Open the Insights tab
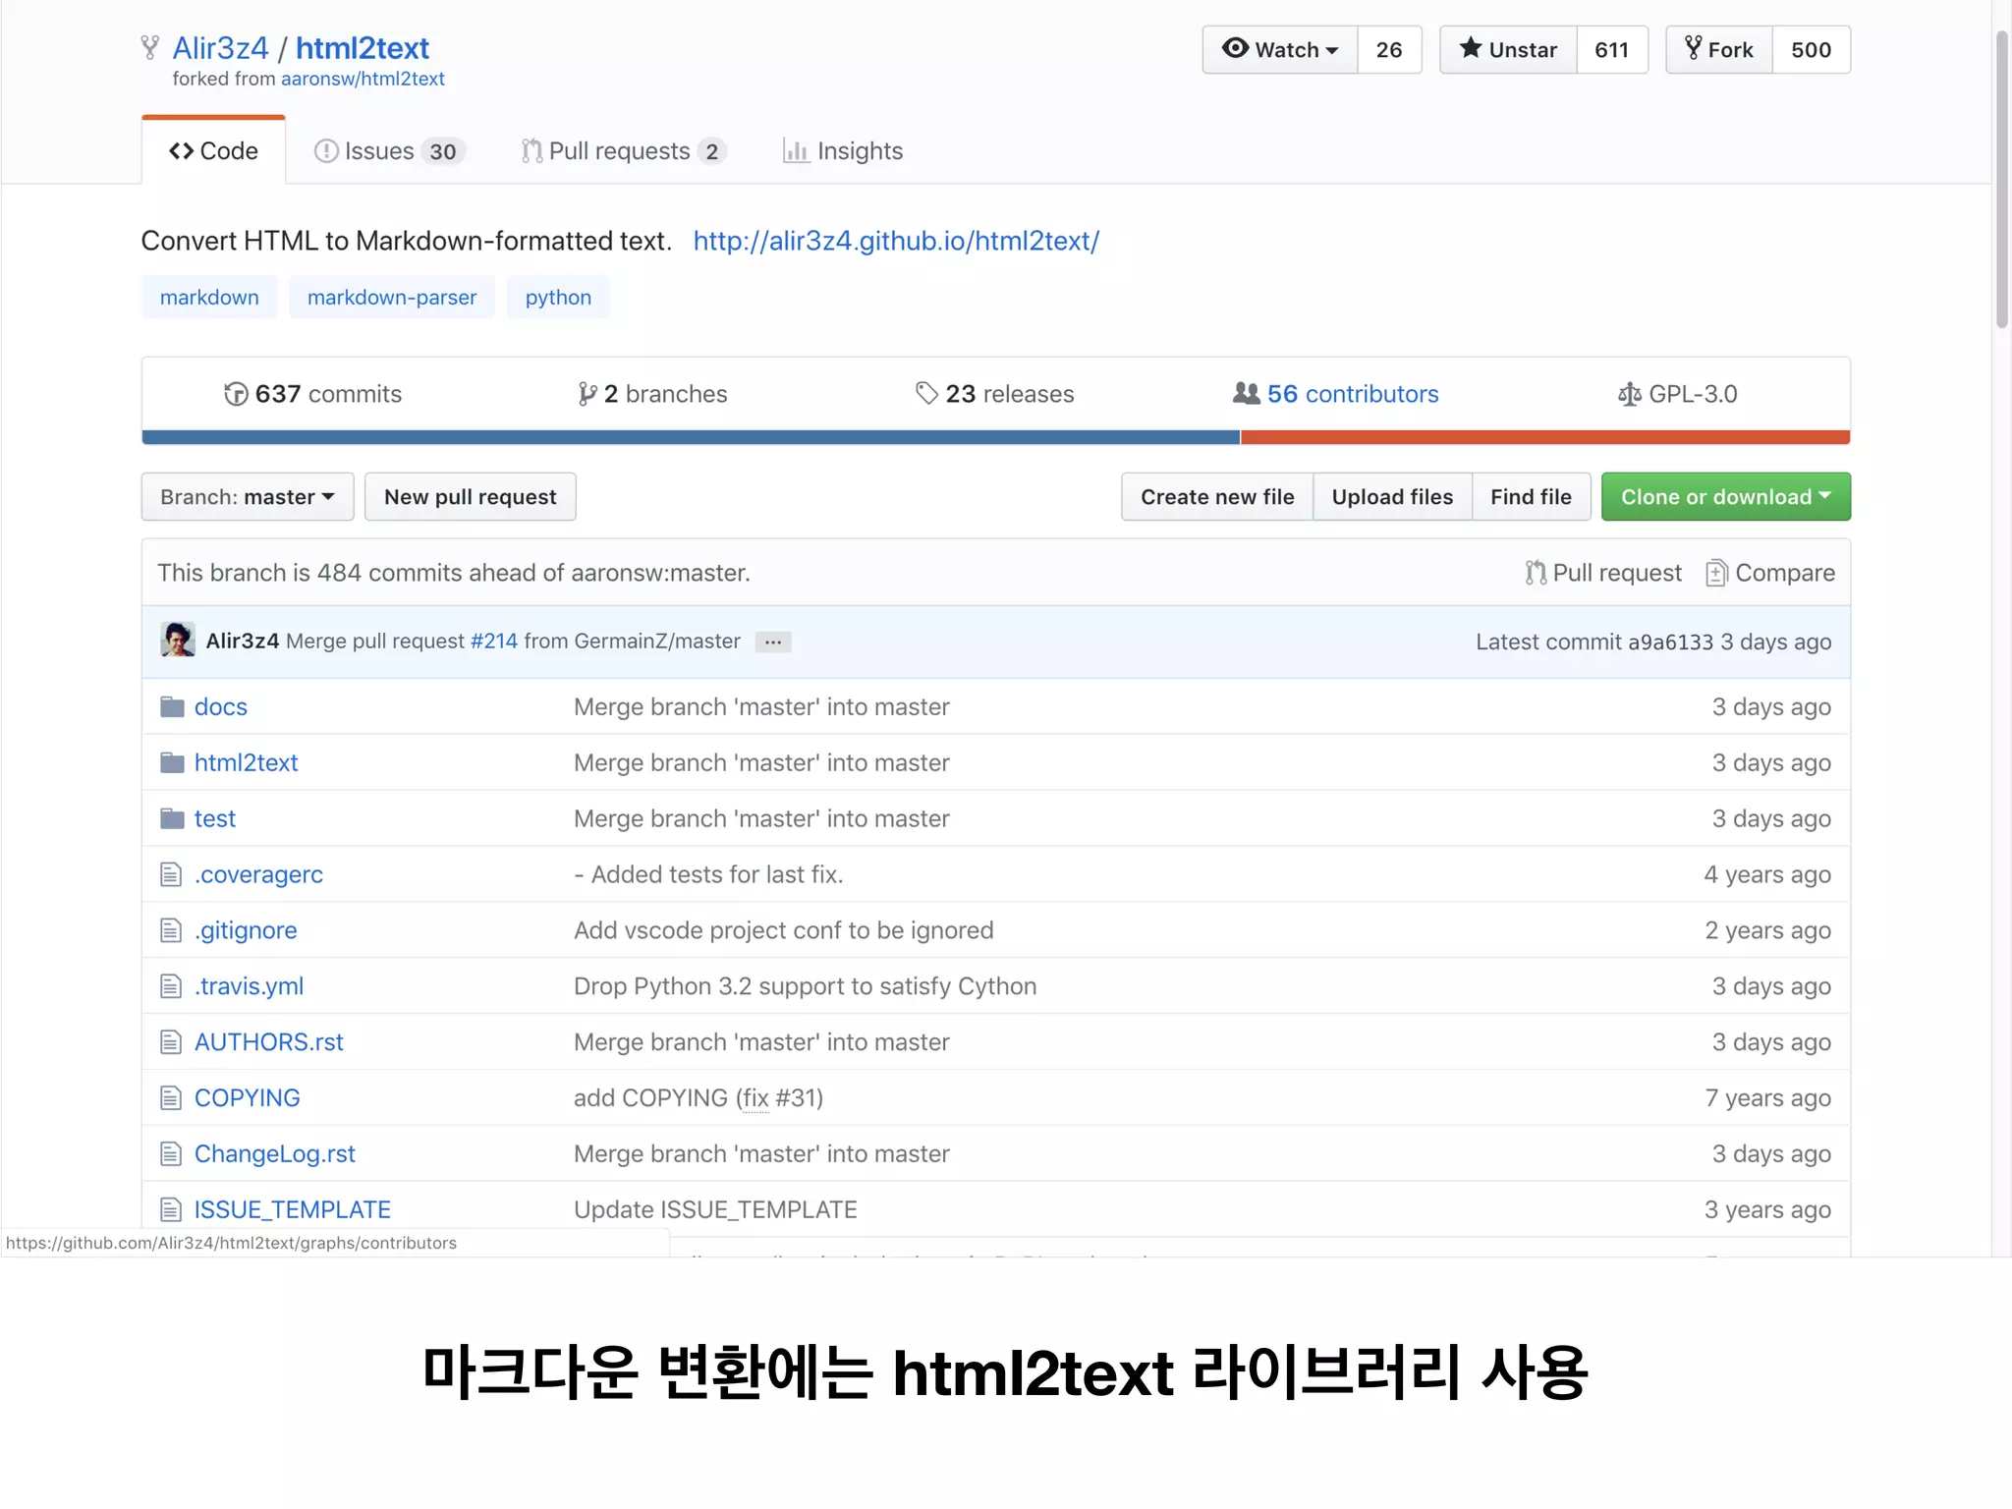 [x=843, y=151]
